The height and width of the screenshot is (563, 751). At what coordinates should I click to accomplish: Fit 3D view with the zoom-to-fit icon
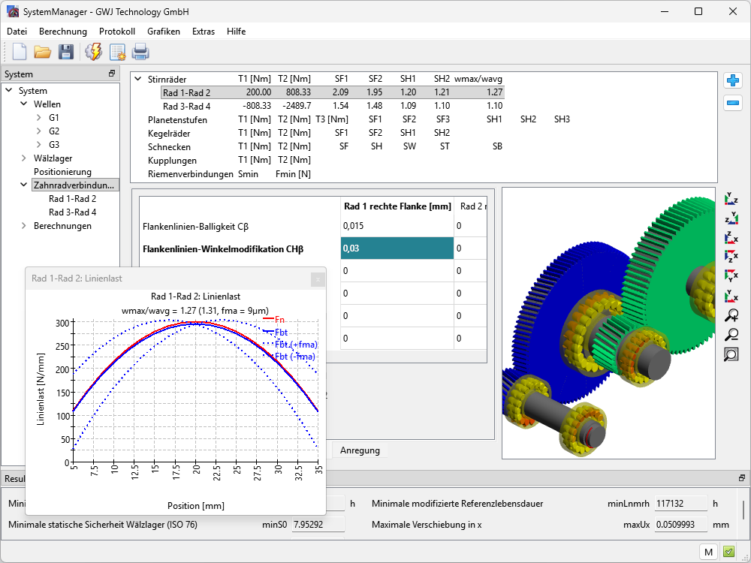(x=731, y=355)
